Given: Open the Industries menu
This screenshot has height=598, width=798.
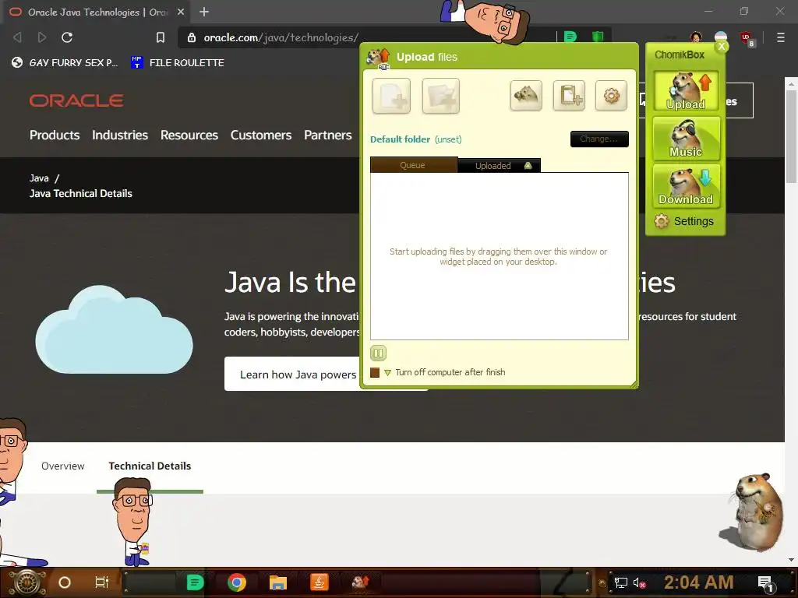Looking at the screenshot, I should click(x=120, y=135).
